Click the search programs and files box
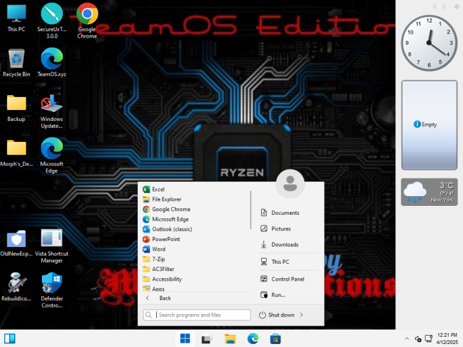 (x=197, y=315)
